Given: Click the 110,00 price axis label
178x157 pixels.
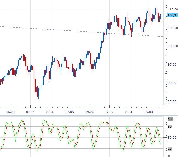Looking at the screenshot, I should [173, 9].
